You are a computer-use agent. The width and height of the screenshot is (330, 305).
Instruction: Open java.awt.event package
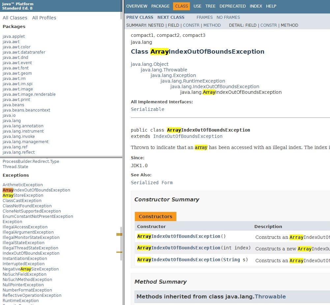[x=17, y=63]
